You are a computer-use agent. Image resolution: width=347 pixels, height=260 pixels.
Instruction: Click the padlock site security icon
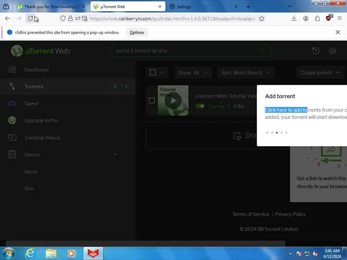(x=70, y=19)
